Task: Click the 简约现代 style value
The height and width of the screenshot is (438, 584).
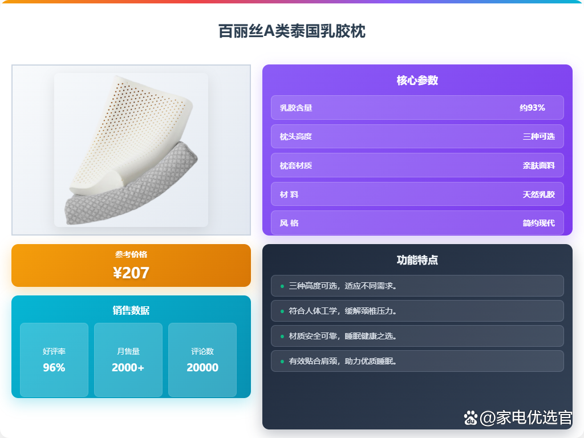Action: (x=538, y=223)
